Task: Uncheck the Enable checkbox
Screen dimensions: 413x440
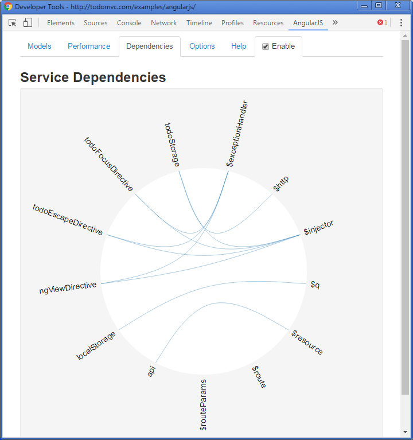Action: 265,46
